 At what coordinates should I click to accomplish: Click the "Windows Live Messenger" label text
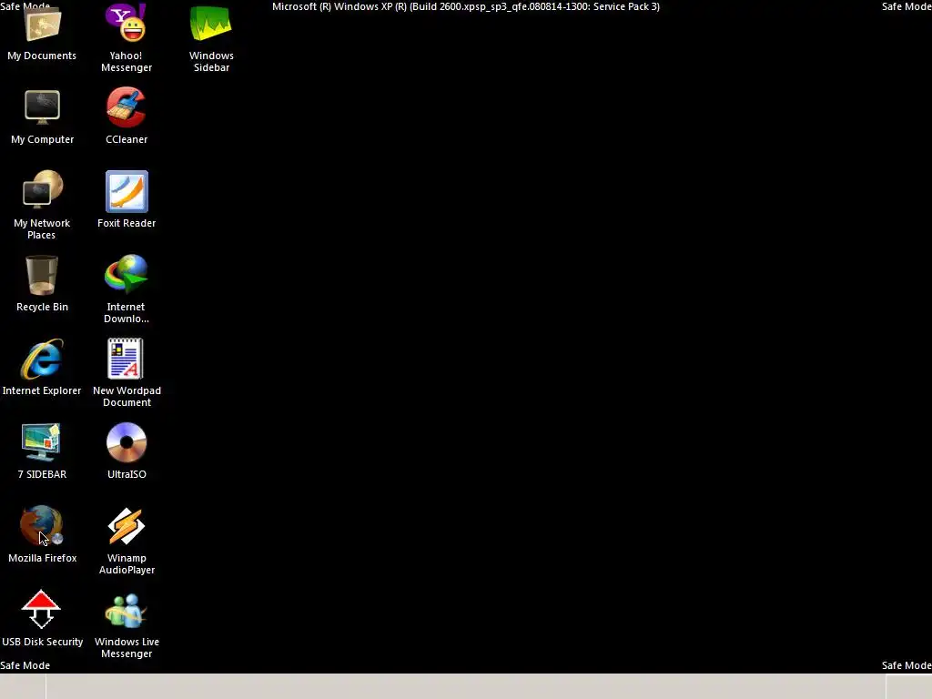(127, 648)
